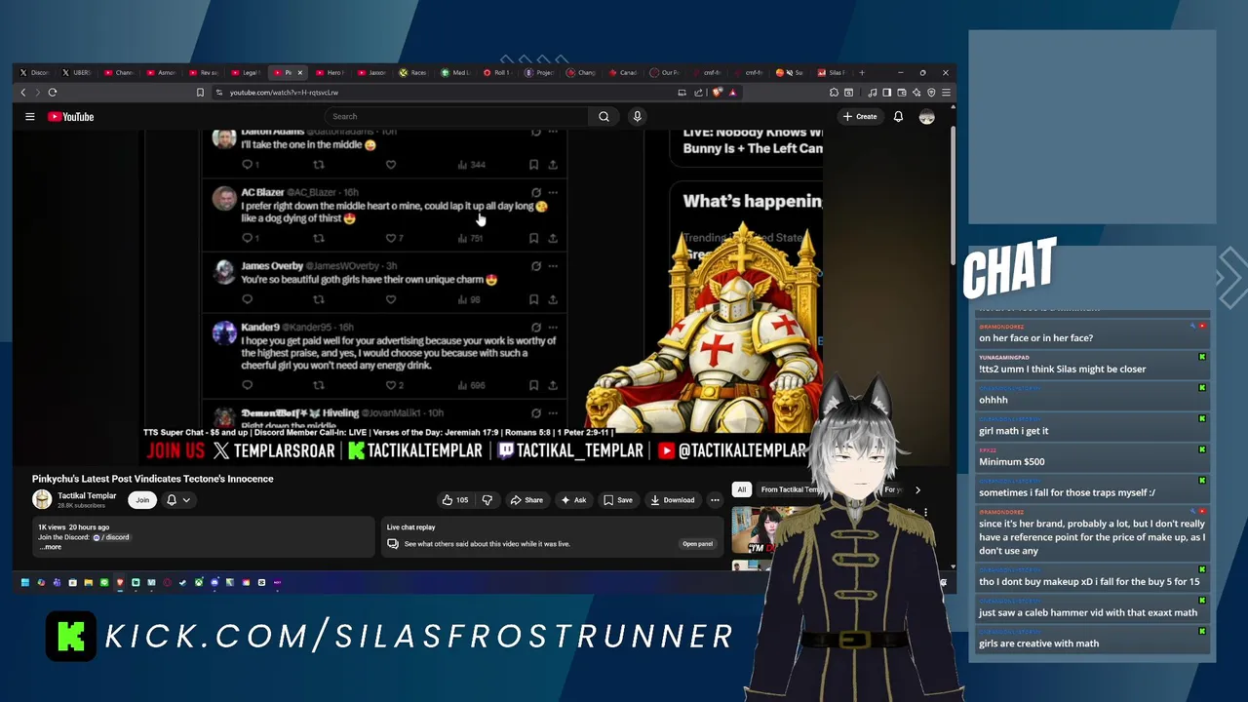
Task: Go to the YouTube home logo
Action: [x=71, y=117]
